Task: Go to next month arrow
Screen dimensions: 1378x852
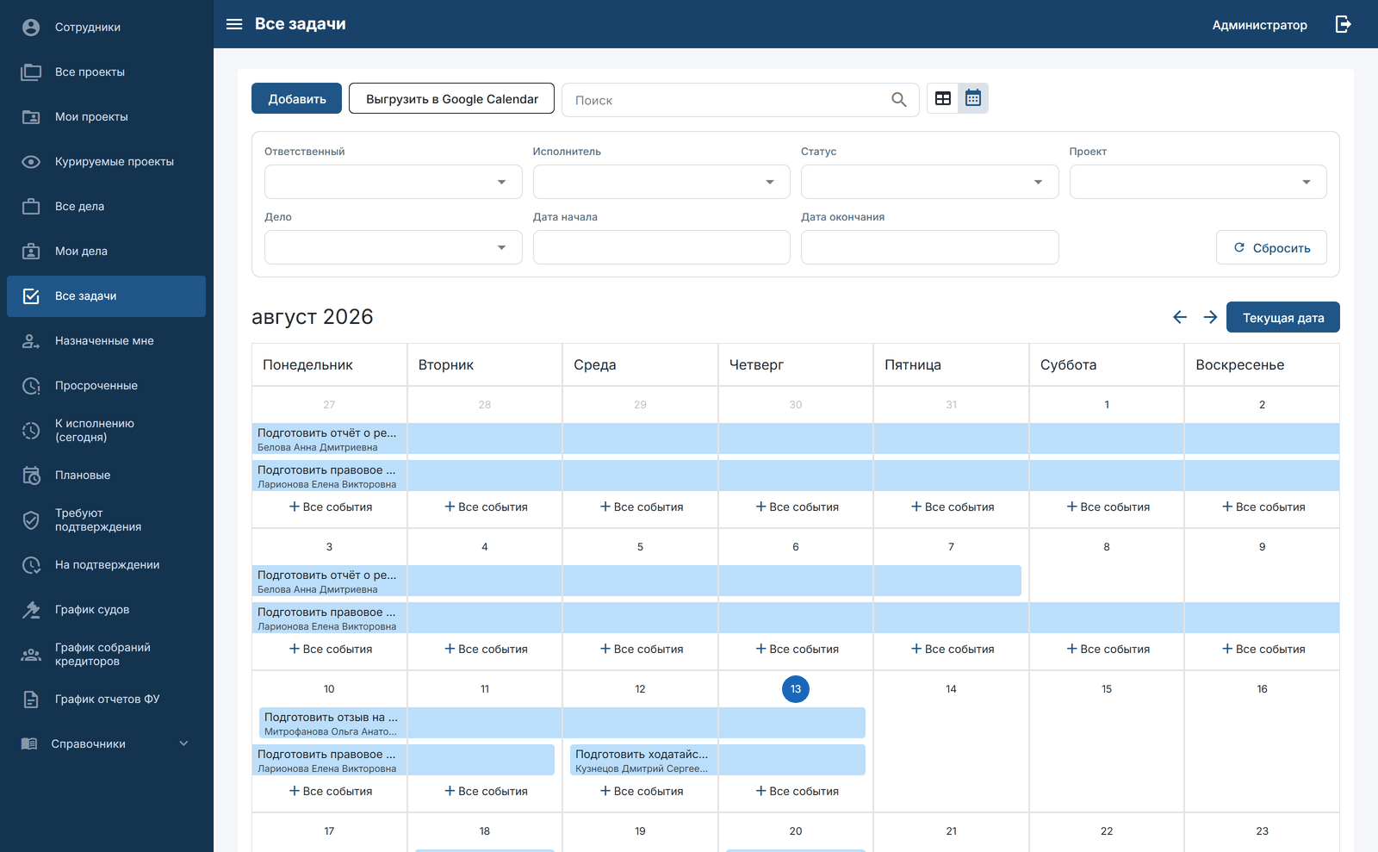Action: (1210, 317)
